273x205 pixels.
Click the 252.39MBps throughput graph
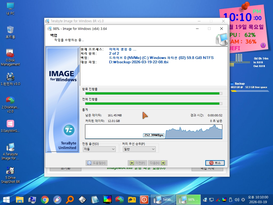[154, 132]
